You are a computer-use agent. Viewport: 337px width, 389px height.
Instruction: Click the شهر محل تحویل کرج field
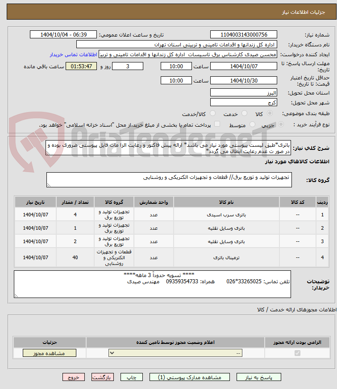pyautogui.click(x=243, y=102)
